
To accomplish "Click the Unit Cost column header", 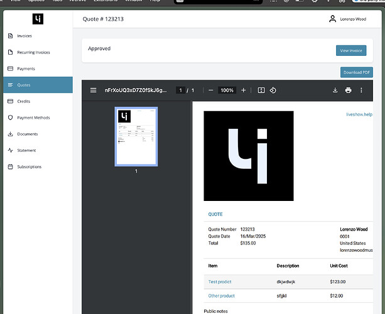I will pyautogui.click(x=339, y=266).
